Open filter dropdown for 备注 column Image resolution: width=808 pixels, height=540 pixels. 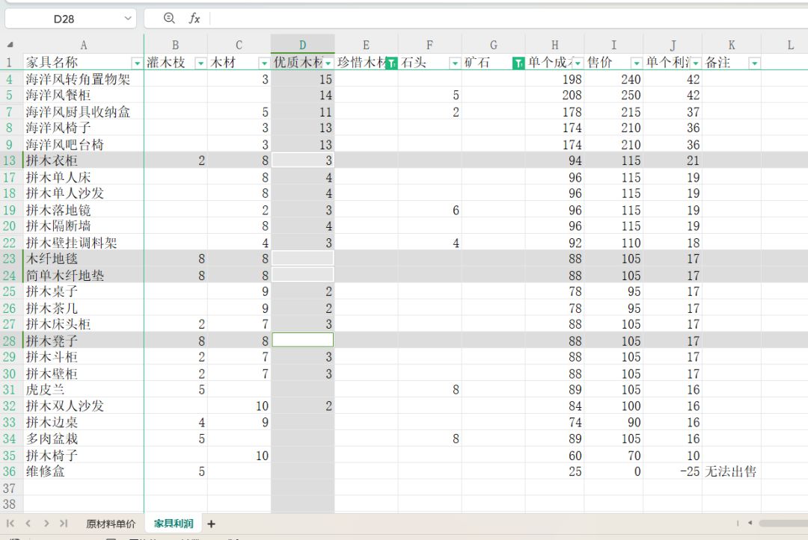coord(754,63)
